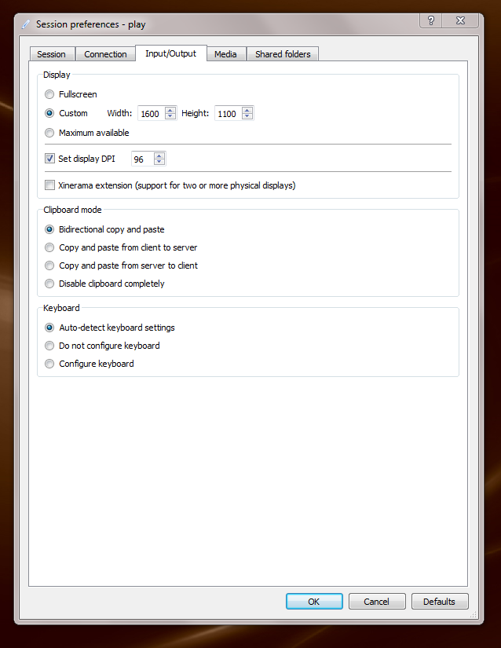Click the Cancel button

[377, 602]
